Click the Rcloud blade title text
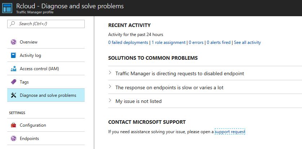Image resolution: width=302 pixels, height=149 pixels. 70,6
